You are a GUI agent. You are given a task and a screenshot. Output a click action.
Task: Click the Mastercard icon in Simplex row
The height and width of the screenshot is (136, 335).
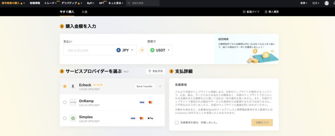point(141,118)
